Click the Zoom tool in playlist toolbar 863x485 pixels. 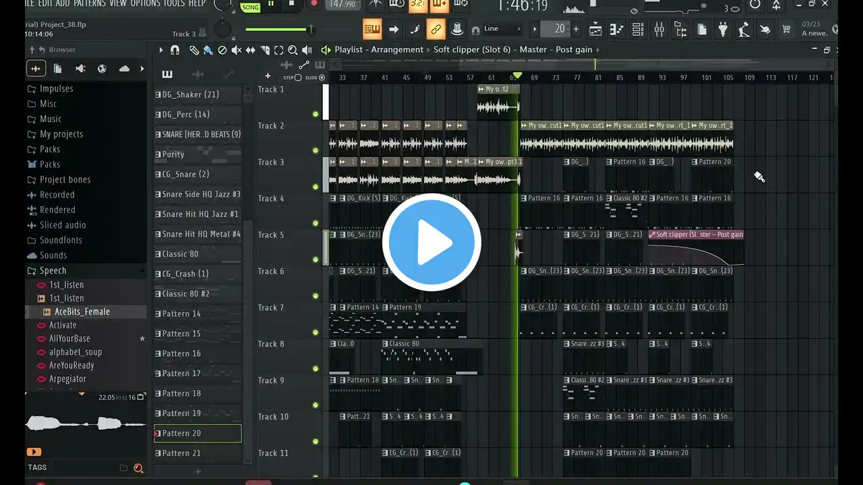tap(293, 50)
